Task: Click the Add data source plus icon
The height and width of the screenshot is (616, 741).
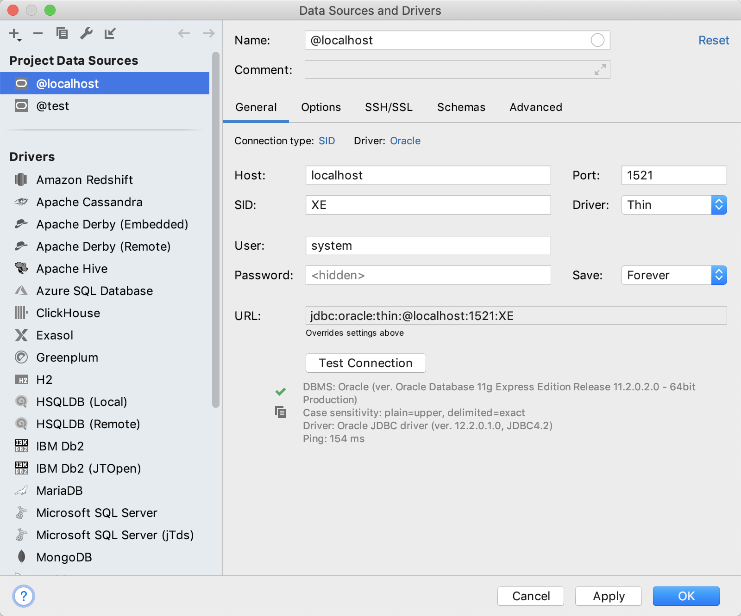Action: click(15, 34)
